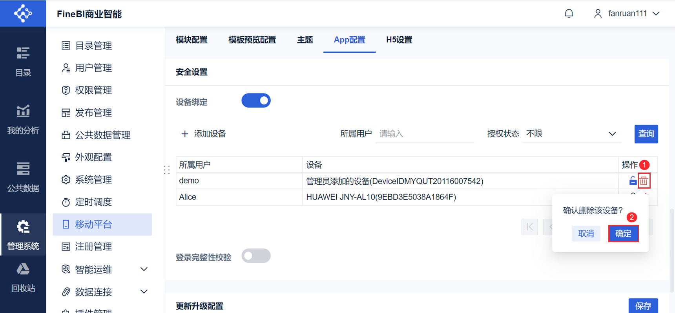The width and height of the screenshot is (675, 313).
Task: Click the 数据连接 link icon
Action: click(66, 291)
